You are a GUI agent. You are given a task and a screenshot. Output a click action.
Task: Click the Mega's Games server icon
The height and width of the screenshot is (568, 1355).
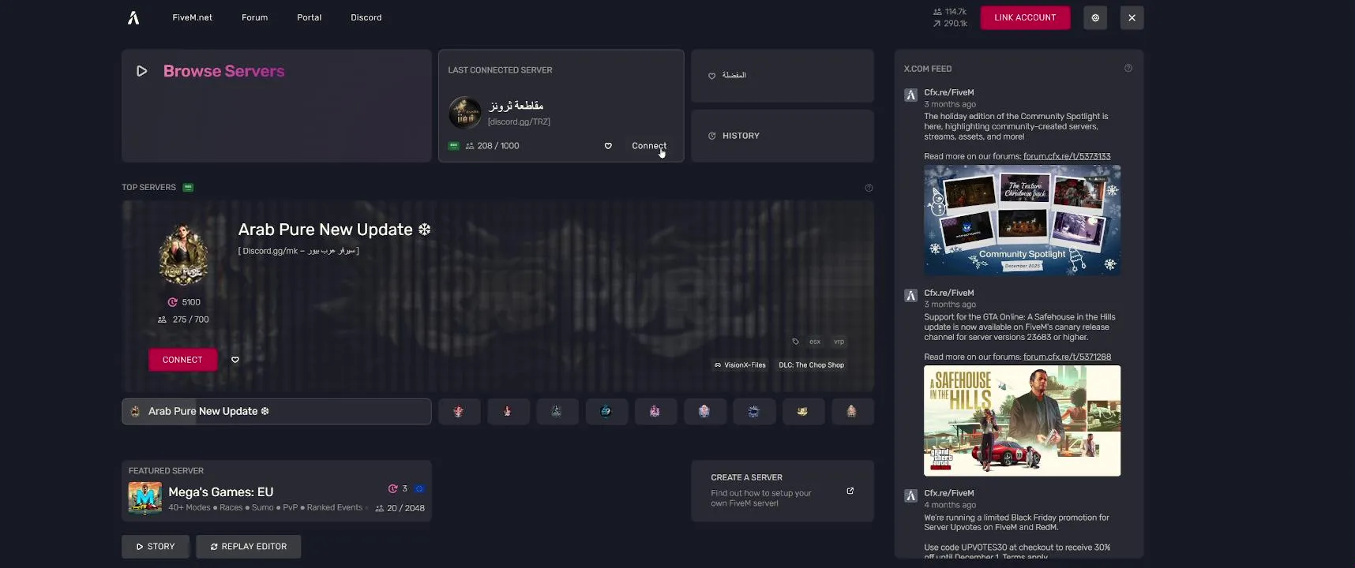(x=145, y=498)
